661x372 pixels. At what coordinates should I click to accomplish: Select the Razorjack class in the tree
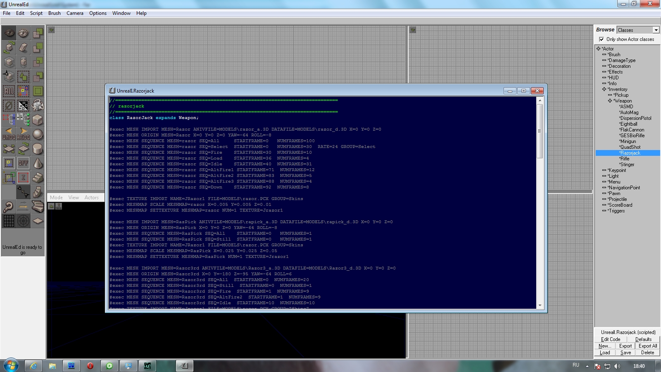pyautogui.click(x=630, y=153)
